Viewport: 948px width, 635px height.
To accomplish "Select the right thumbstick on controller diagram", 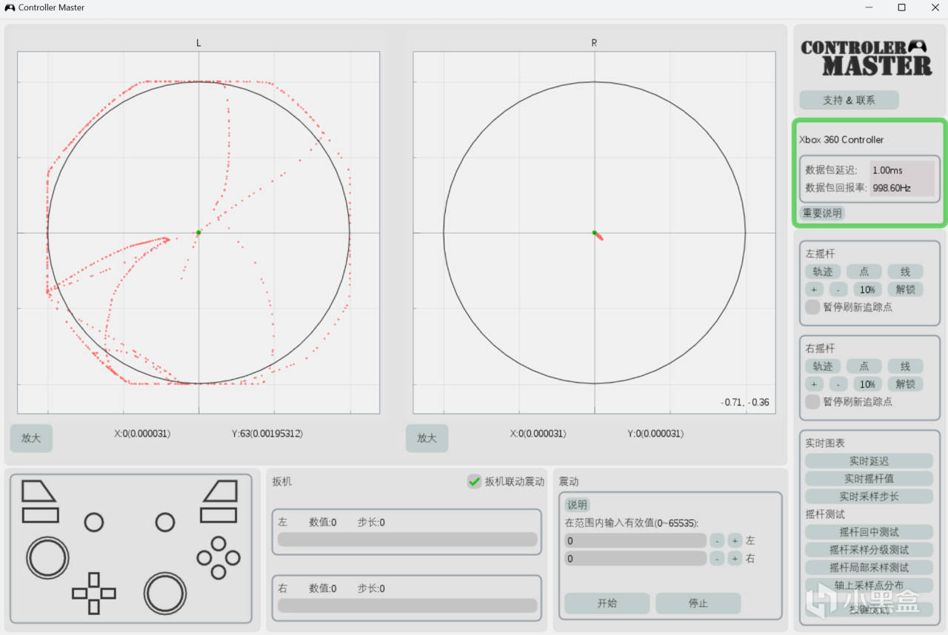I will [x=165, y=593].
